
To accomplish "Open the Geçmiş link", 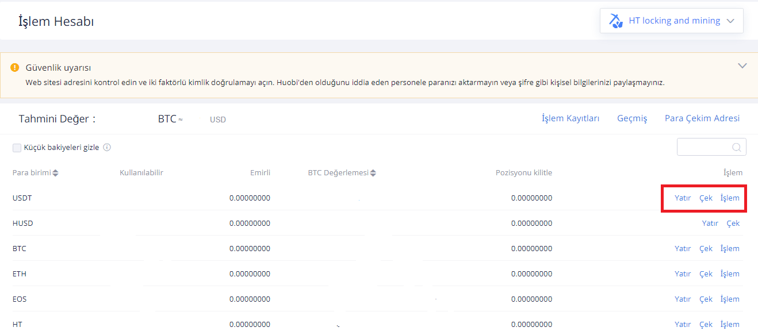I will click(632, 118).
